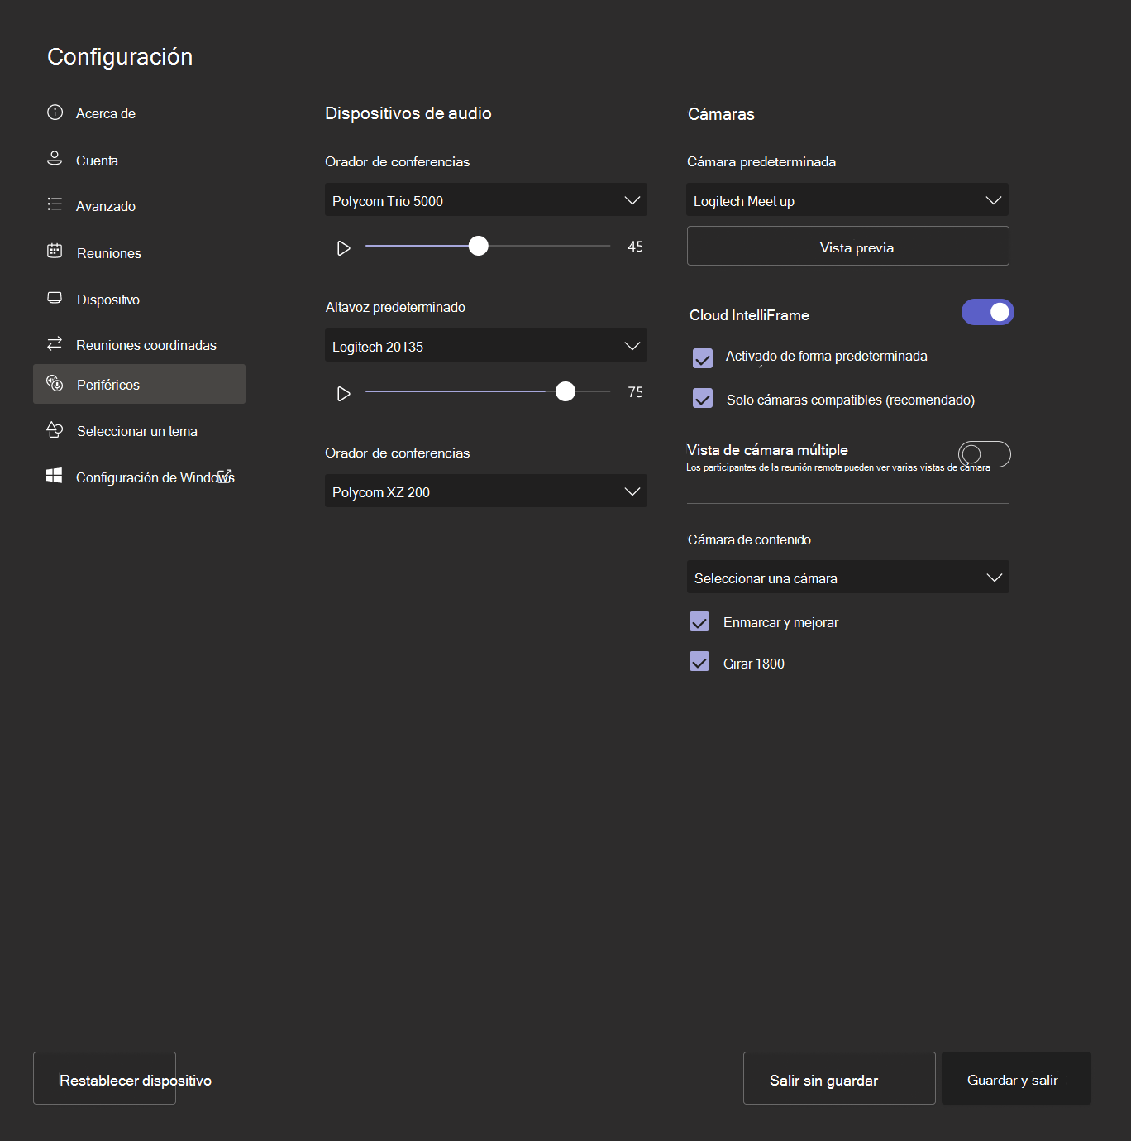
Task: Open Configuración de Windows via the Windows icon
Action: click(x=55, y=476)
